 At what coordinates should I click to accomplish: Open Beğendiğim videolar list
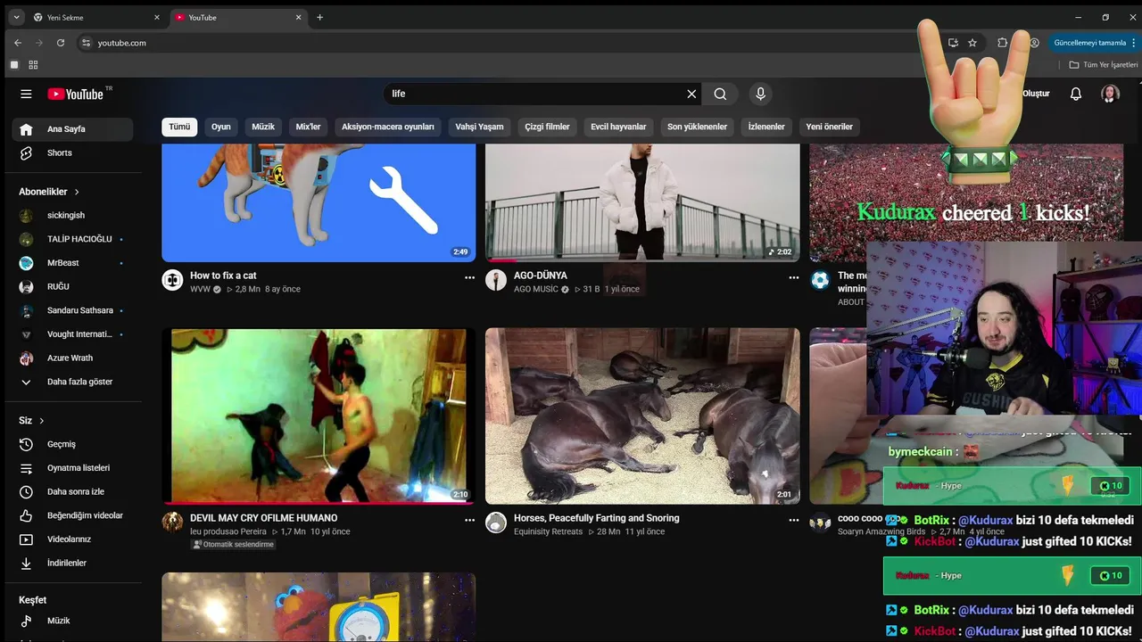point(73,515)
